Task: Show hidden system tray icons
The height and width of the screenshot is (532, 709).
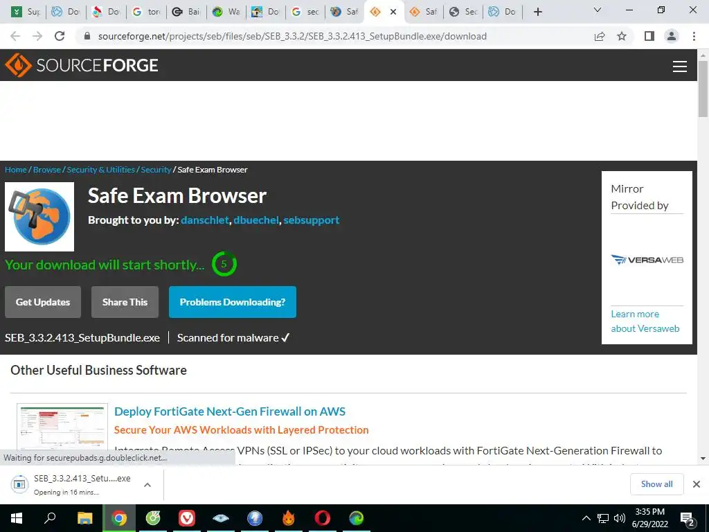Action: (x=586, y=518)
